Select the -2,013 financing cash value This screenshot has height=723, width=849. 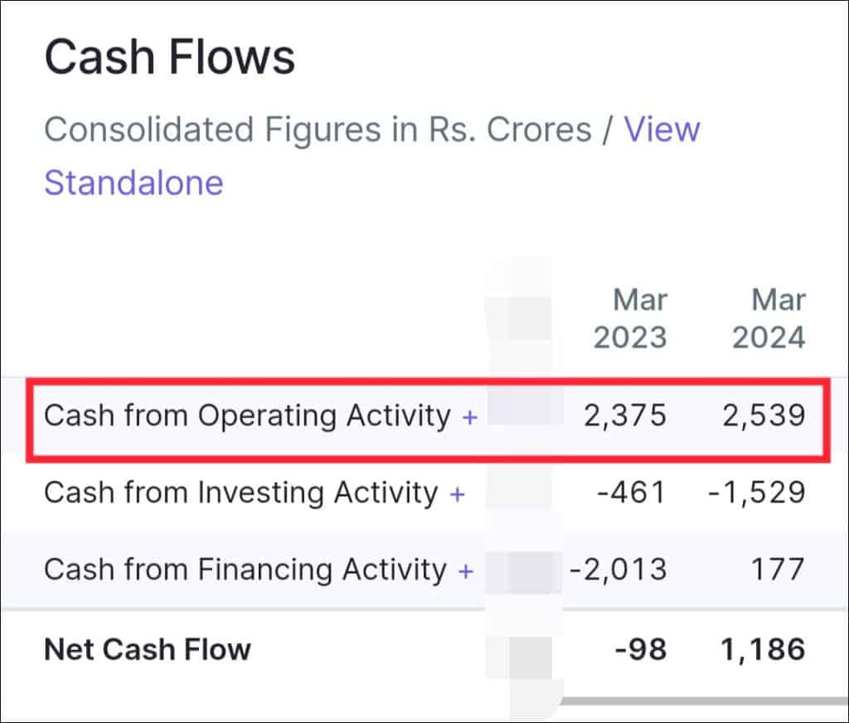(x=618, y=570)
